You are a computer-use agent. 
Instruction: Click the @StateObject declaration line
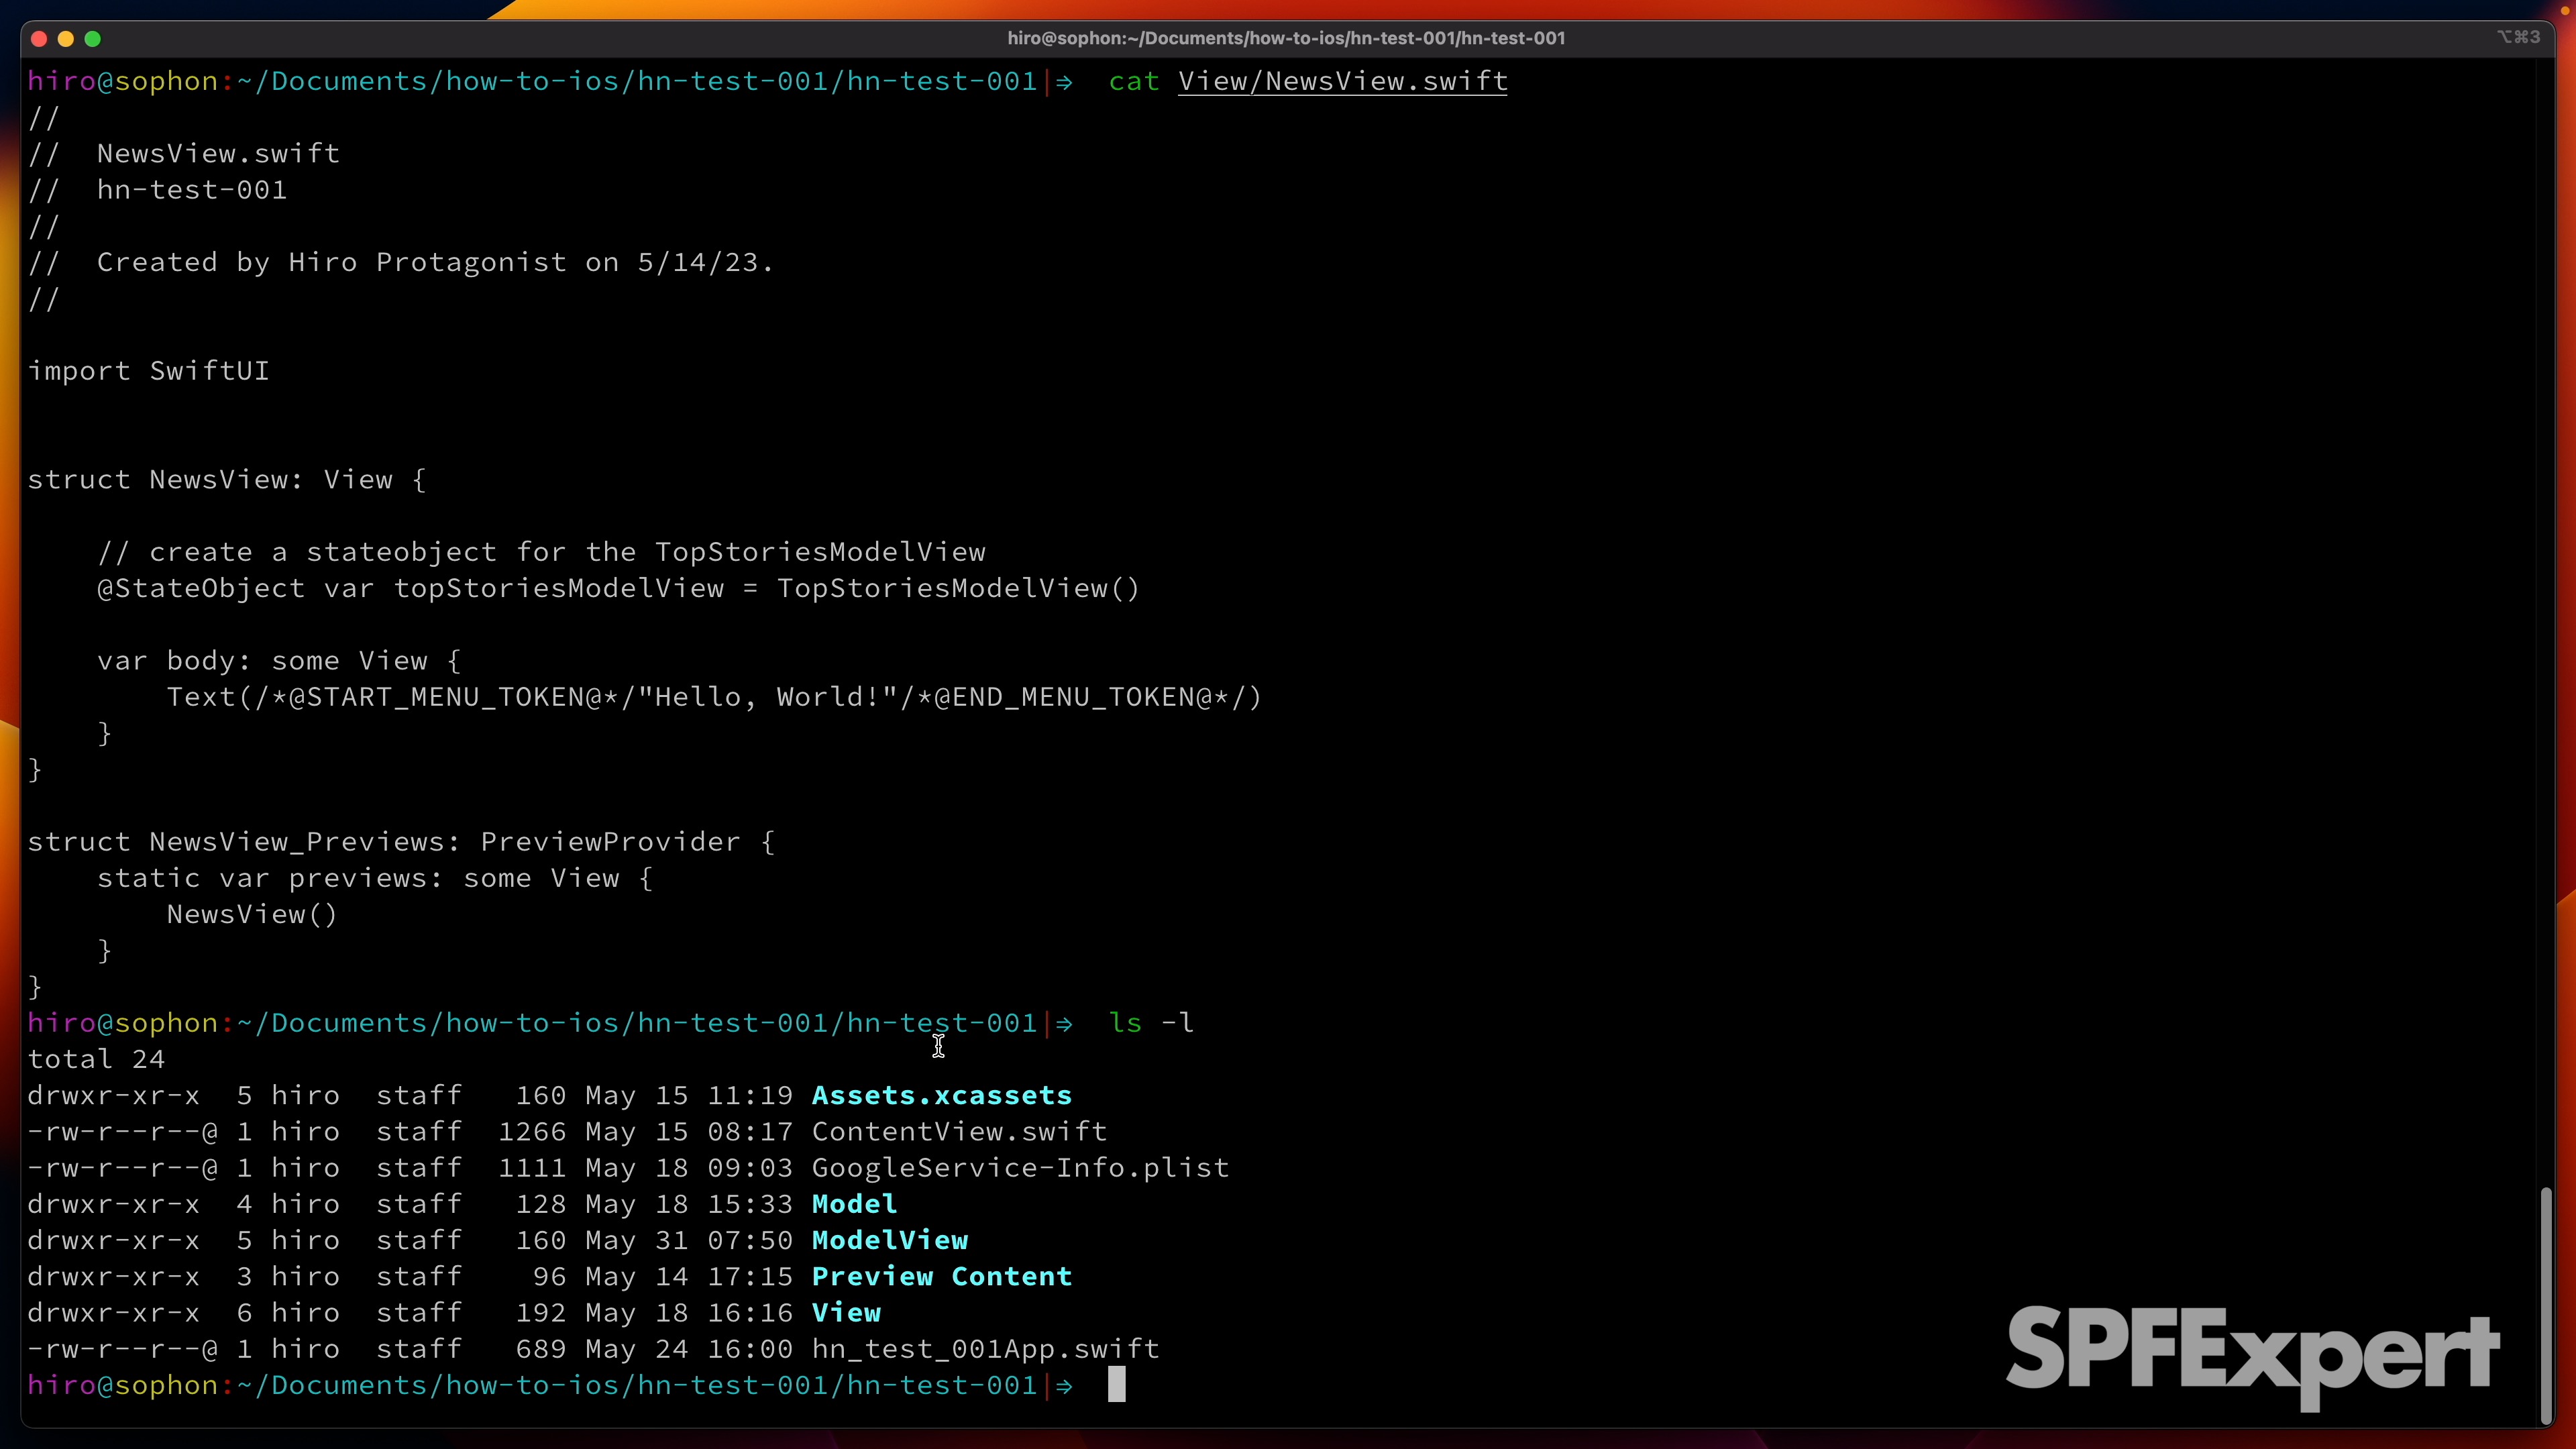coord(618,588)
